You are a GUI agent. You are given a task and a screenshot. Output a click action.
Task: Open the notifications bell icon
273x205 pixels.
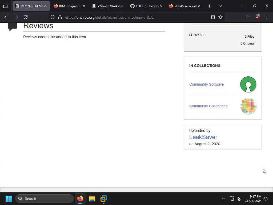(266, 199)
